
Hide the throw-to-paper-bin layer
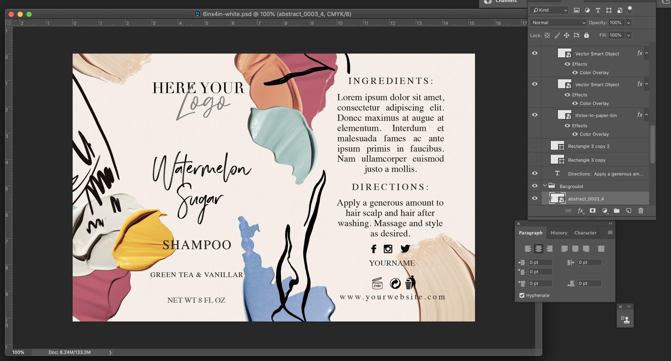(x=534, y=115)
